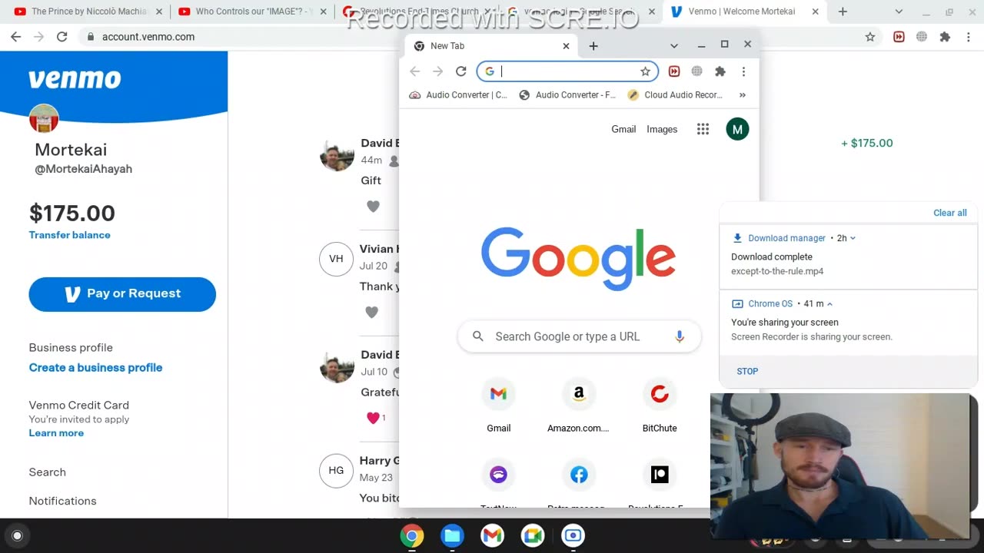This screenshot has height=553, width=984.
Task: Bookmark New Tab with star icon
Action: tap(646, 71)
